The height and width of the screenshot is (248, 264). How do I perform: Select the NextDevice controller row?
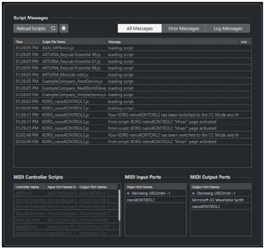coord(66,227)
